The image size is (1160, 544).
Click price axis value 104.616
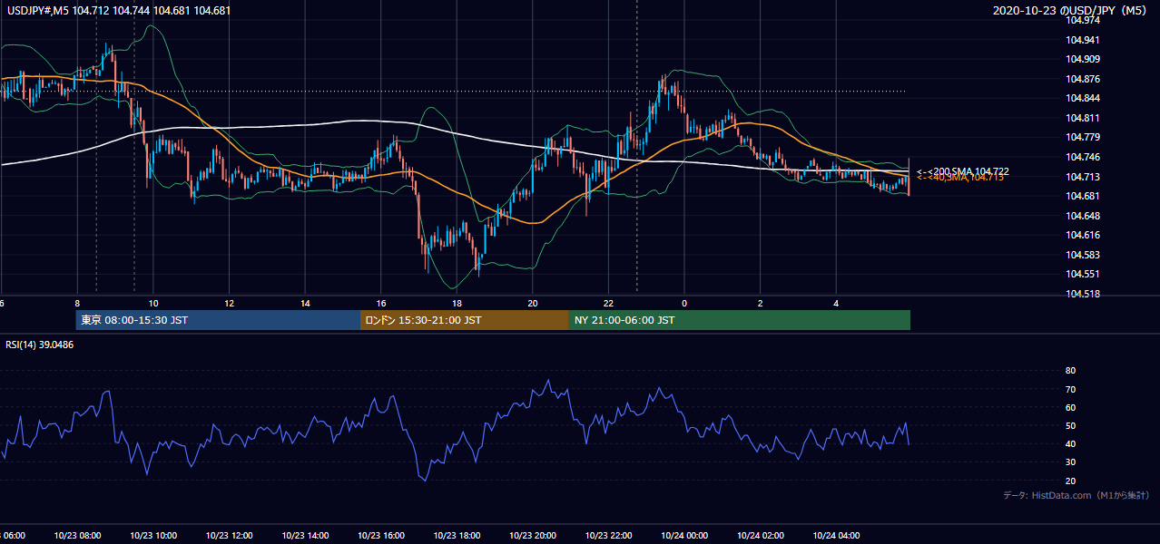click(x=1081, y=236)
